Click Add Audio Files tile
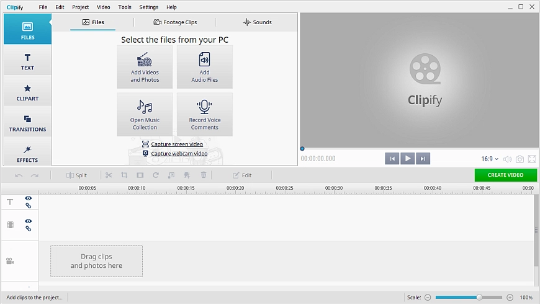 (x=205, y=67)
